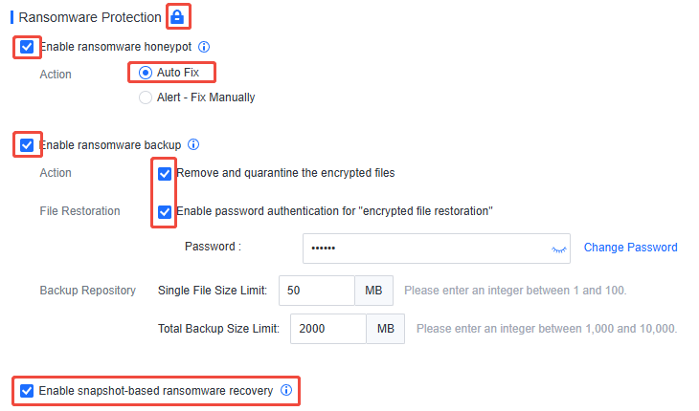This screenshot has width=699, height=411.
Task: Click the Total Backup Size Limit field
Action: coord(328,329)
